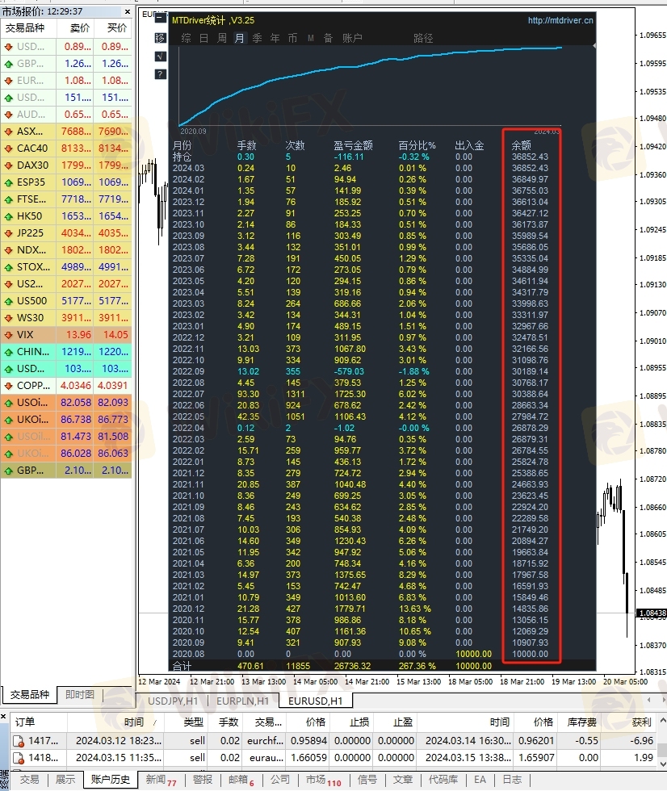Open the 账户 account tab

352,39
